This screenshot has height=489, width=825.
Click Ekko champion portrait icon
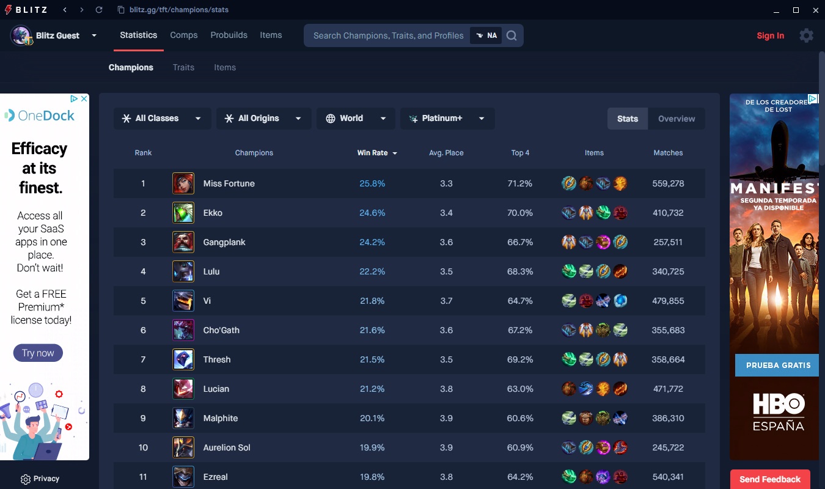click(183, 213)
